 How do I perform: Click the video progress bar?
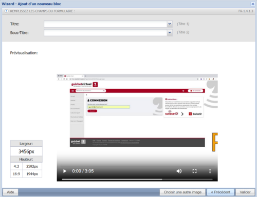(137, 180)
